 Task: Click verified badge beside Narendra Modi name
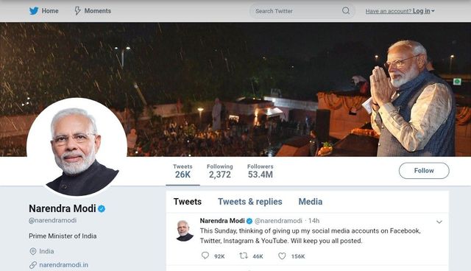coord(102,208)
